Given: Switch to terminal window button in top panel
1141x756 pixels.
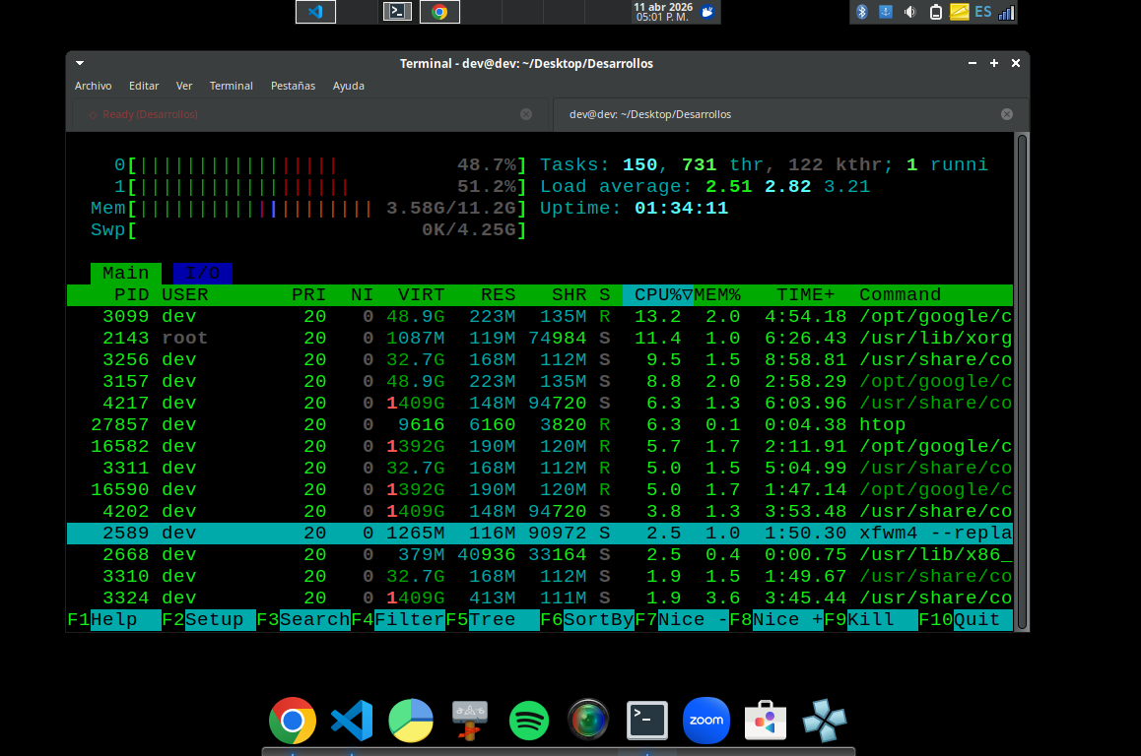Looking at the screenshot, I should click(397, 12).
